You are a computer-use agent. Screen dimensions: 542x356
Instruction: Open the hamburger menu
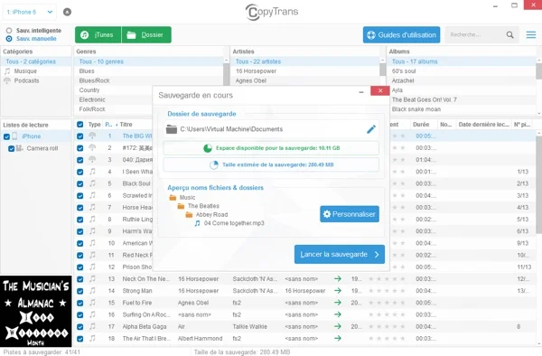coord(531,35)
